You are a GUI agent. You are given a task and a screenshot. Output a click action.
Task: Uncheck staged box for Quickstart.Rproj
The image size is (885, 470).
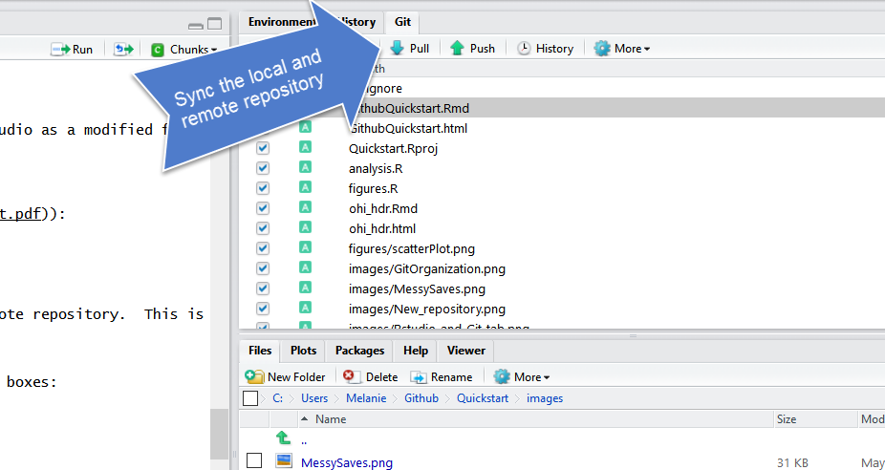tap(263, 148)
